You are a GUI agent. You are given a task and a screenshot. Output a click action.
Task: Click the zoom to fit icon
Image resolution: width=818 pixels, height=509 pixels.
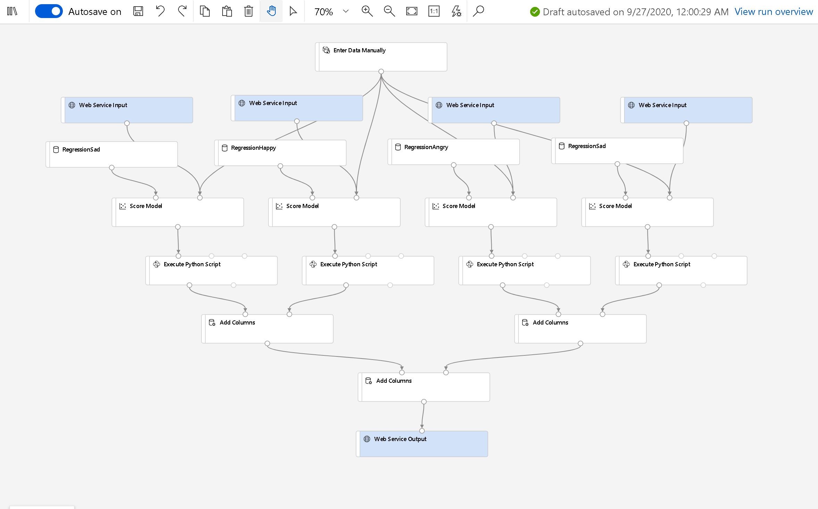(412, 11)
